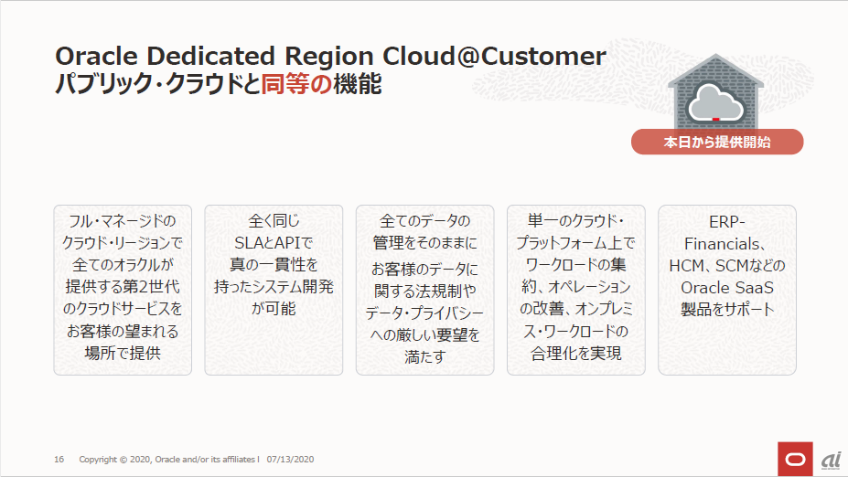This screenshot has height=477, width=848.
Task: Click the text お客様のデータに
Action: tap(425, 269)
